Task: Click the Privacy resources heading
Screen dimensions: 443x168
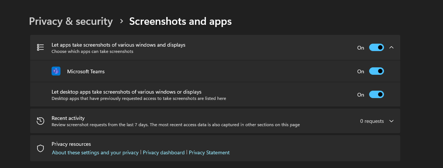Action: pyautogui.click(x=71, y=144)
